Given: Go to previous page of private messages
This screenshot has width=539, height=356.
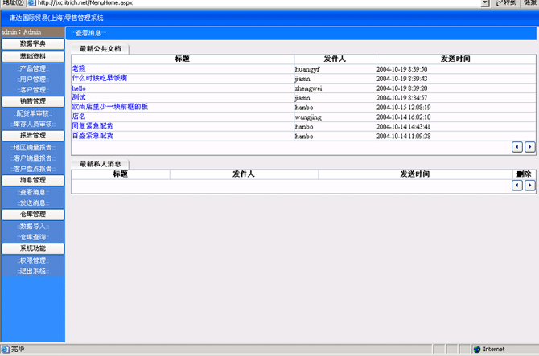Looking at the screenshot, I should tap(517, 185).
